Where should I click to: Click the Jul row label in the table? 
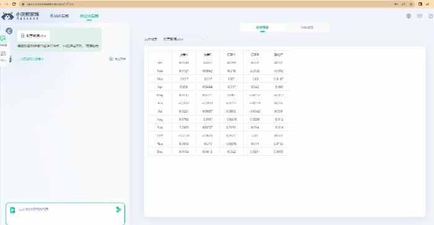pos(160,111)
